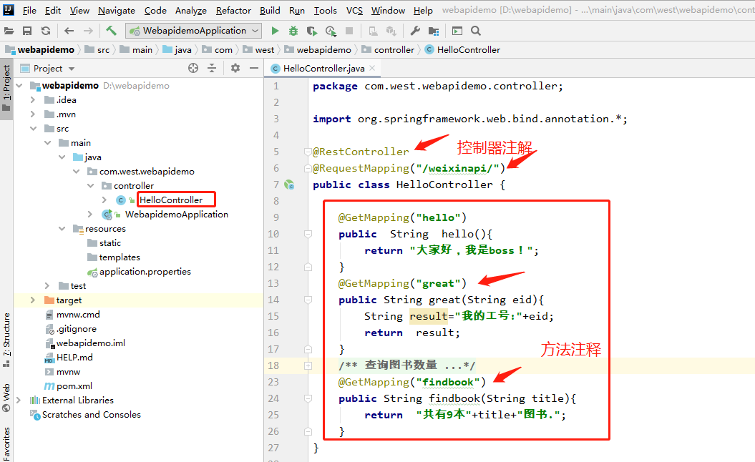Expand External Libraries node
The width and height of the screenshot is (755, 462).
(19, 400)
